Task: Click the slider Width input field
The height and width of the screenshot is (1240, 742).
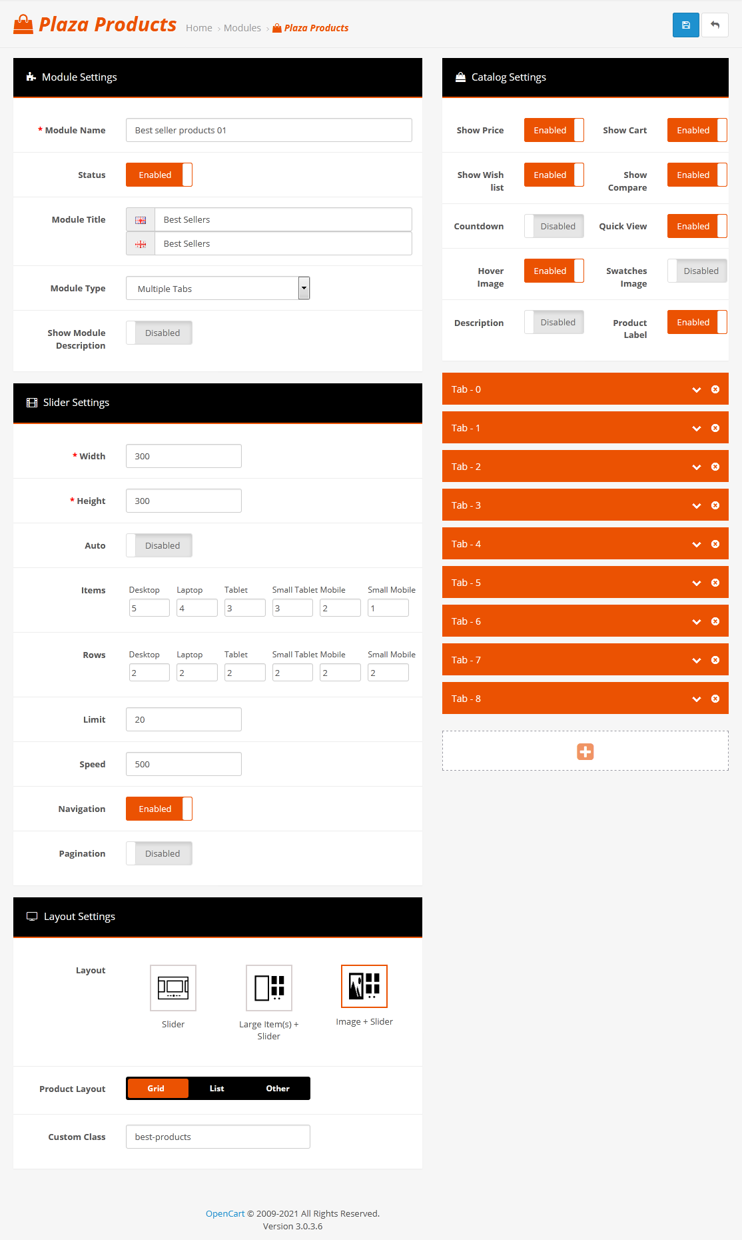Action: (184, 456)
